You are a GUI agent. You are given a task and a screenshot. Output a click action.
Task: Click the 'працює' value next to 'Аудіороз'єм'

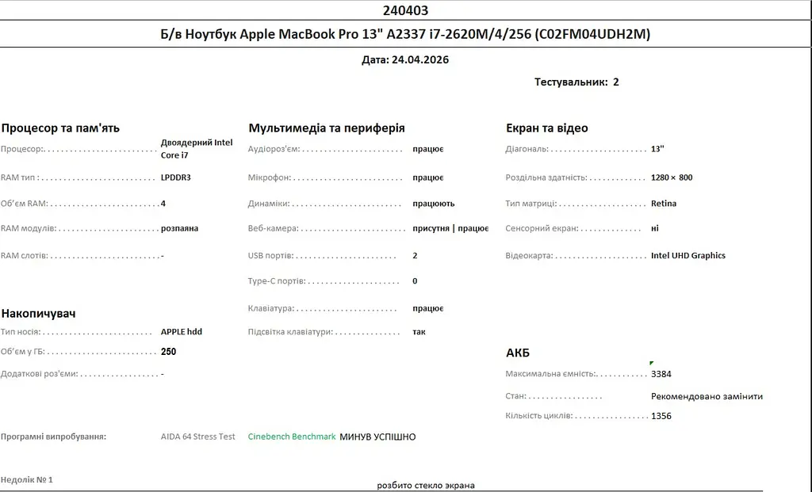click(x=427, y=149)
